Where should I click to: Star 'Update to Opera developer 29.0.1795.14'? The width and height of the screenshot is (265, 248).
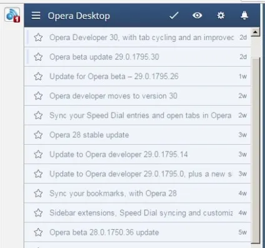click(x=38, y=155)
